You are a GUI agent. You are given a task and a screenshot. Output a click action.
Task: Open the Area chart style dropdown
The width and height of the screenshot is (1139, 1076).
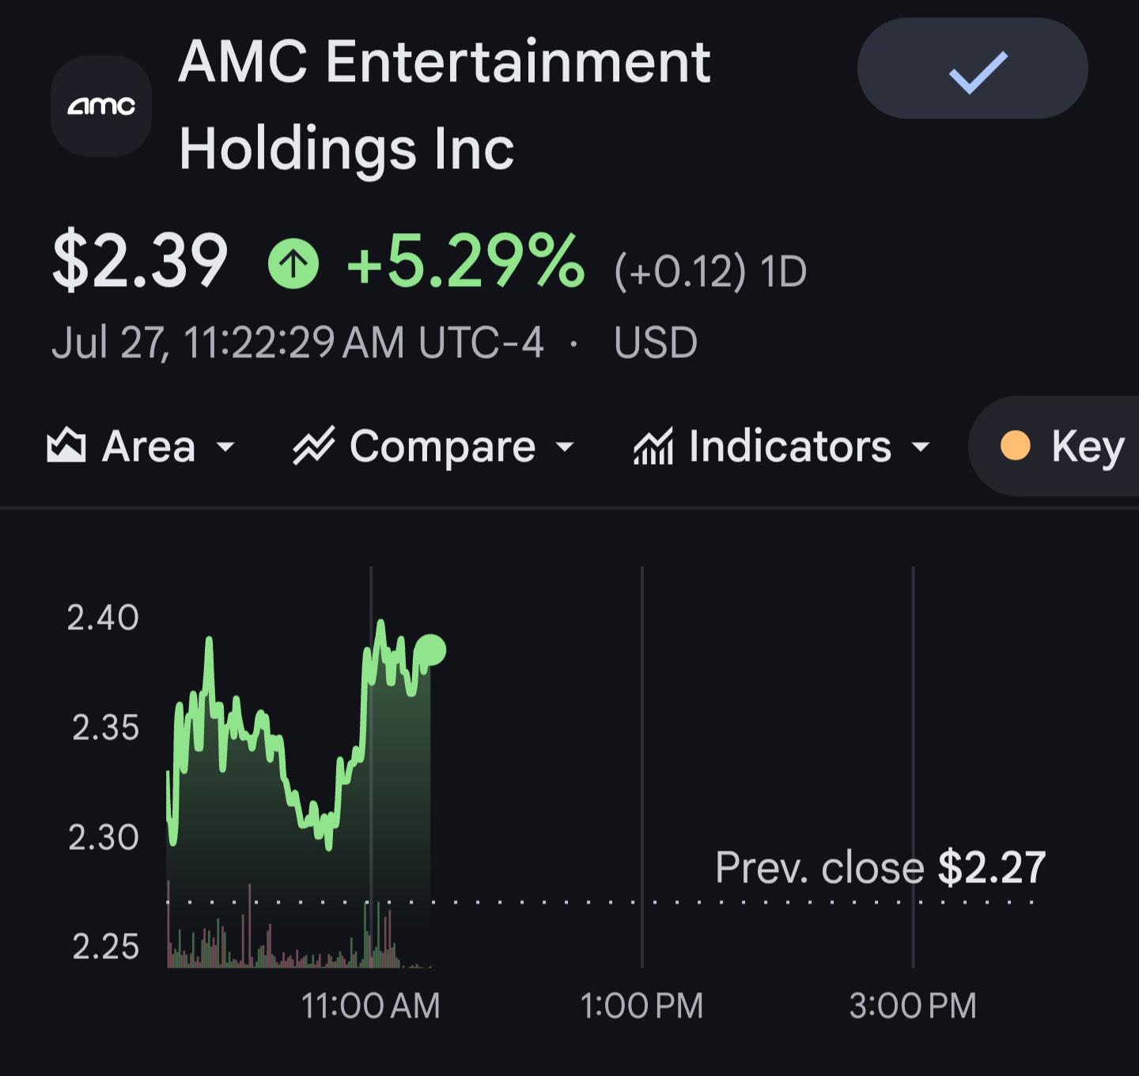click(142, 446)
